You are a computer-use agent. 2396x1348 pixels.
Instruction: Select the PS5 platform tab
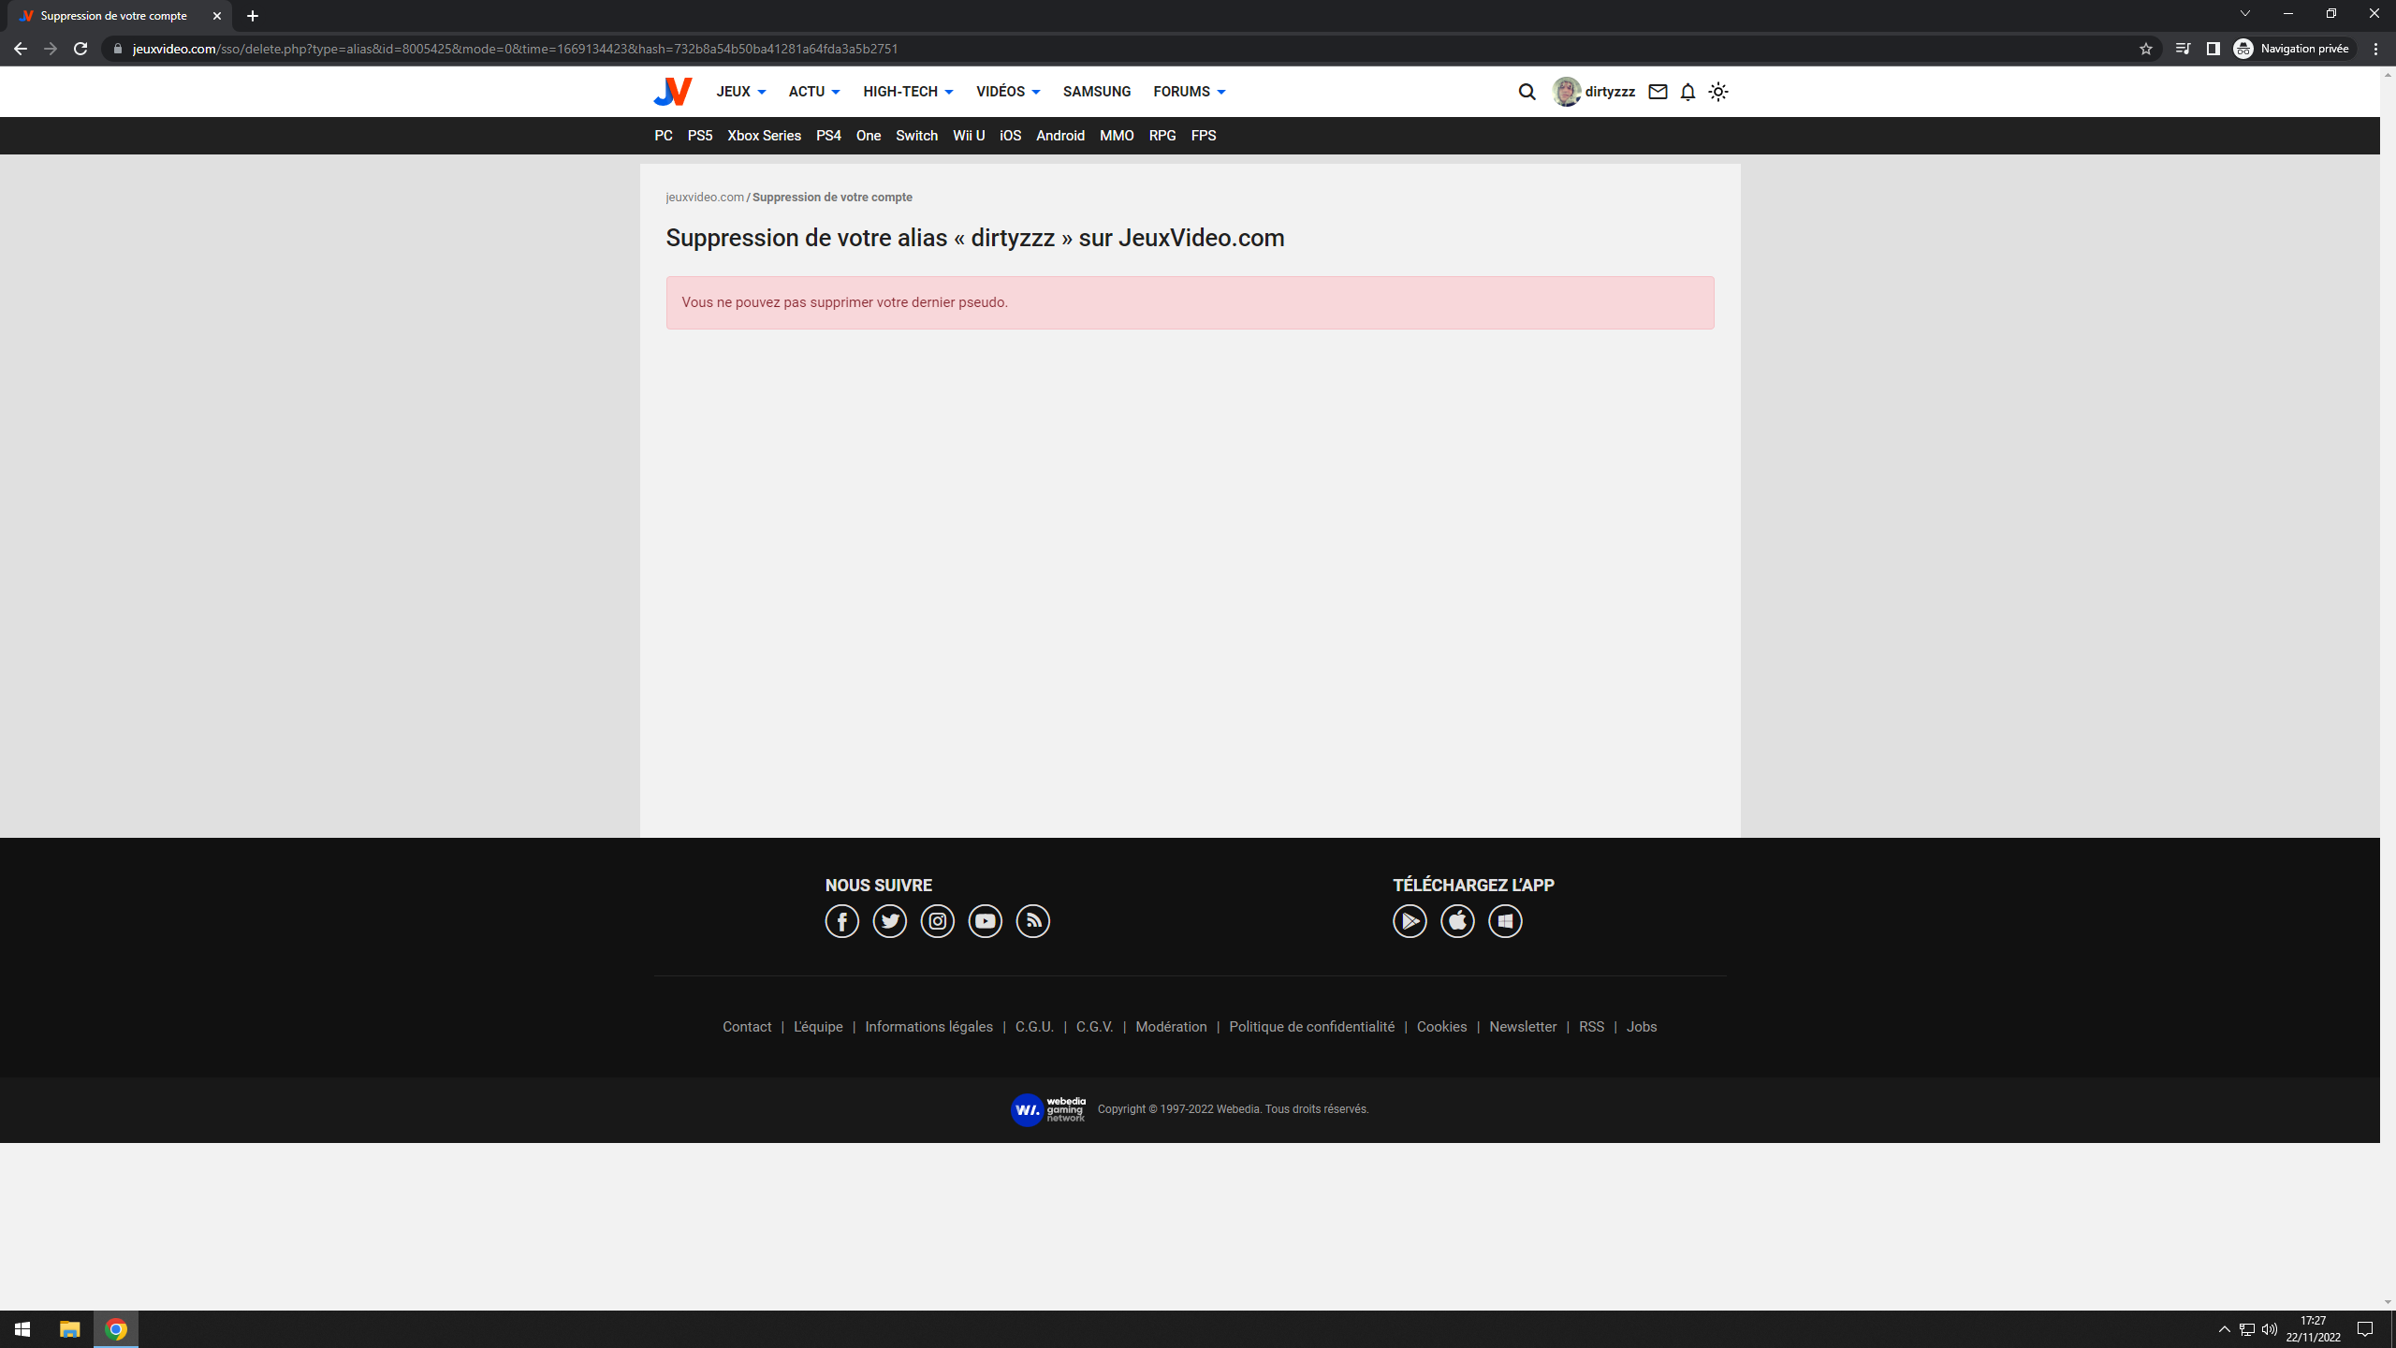[x=699, y=136]
